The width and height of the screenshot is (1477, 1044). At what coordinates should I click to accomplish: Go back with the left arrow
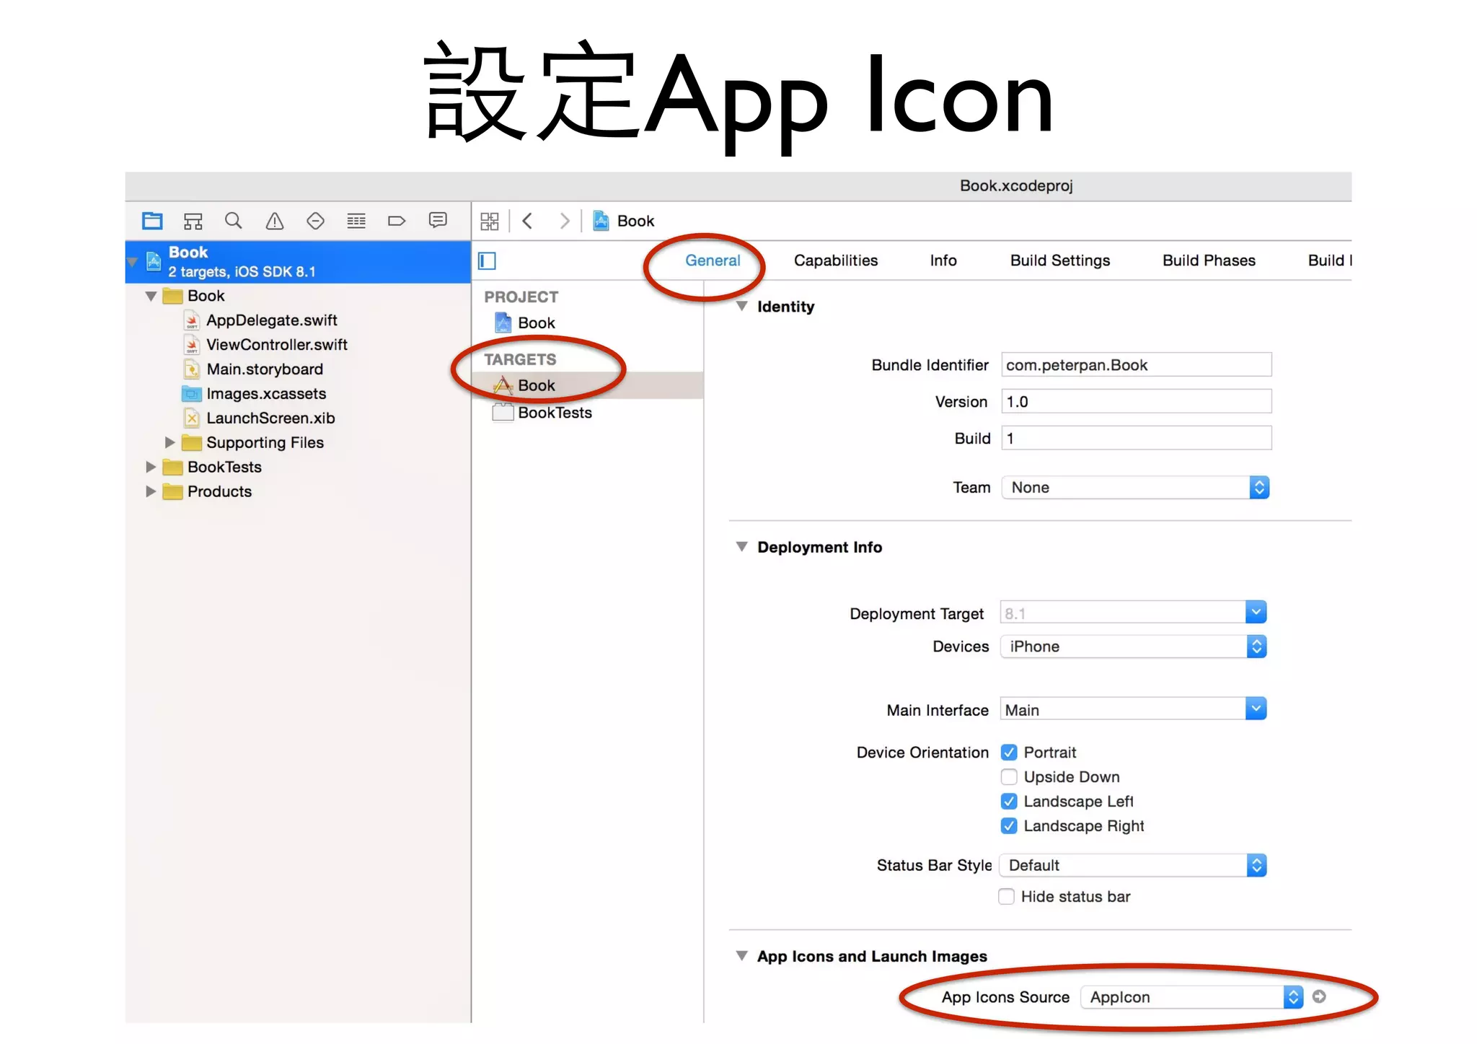click(x=527, y=221)
